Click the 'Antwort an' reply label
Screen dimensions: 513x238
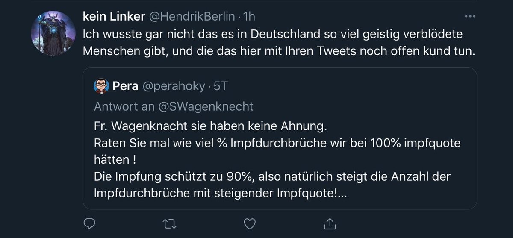tap(124, 106)
